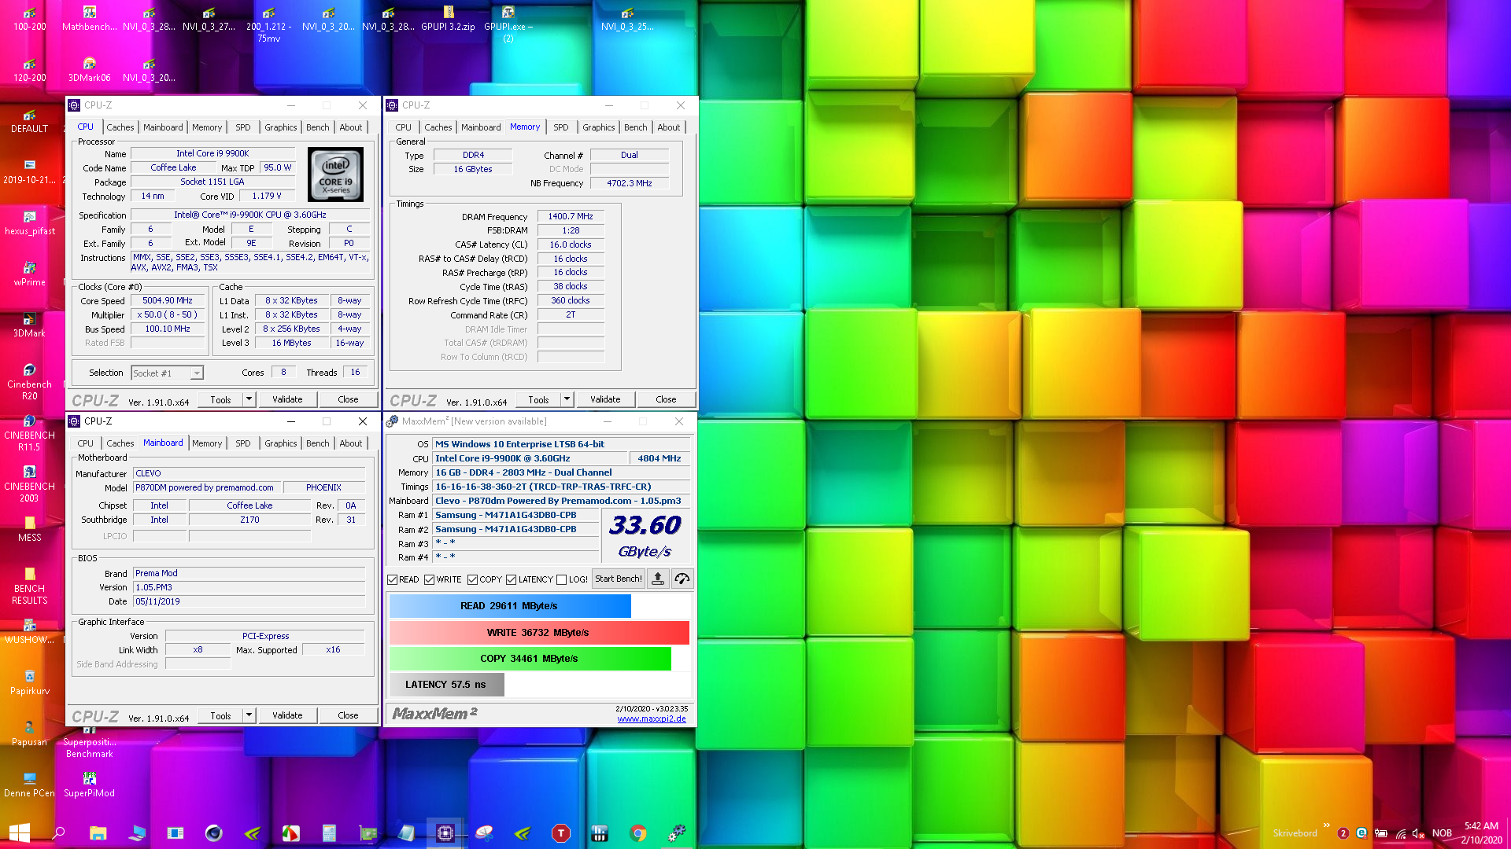Select the GPUPI 3.2.zip file icon
The width and height of the screenshot is (1511, 849).
tap(448, 19)
